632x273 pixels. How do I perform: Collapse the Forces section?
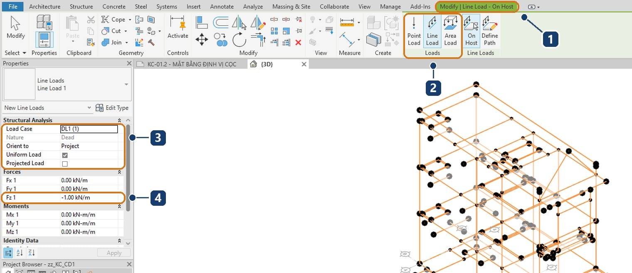(x=119, y=172)
